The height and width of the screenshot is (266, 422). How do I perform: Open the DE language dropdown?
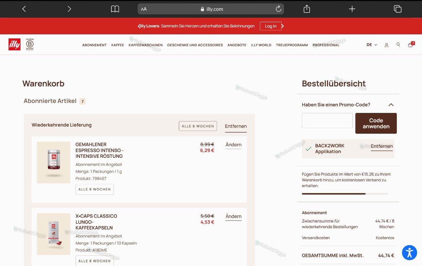(x=372, y=45)
